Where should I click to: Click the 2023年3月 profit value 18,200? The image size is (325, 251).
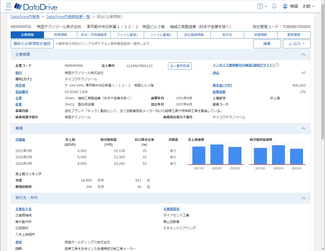(119, 164)
